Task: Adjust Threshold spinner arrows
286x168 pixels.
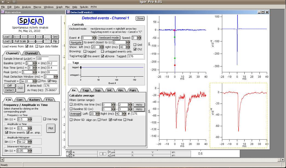Action: 35,81
